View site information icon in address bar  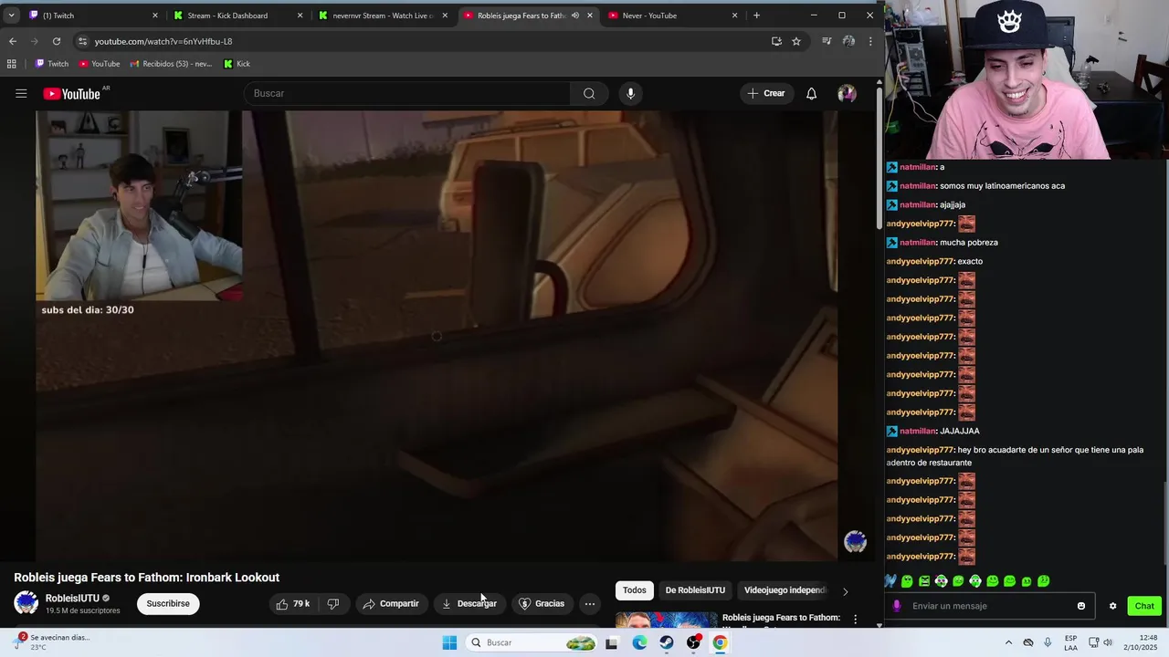point(83,41)
